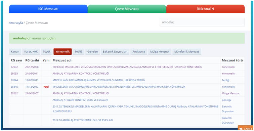
Task: Open the CANLI live chat icon
Action: 246,128
